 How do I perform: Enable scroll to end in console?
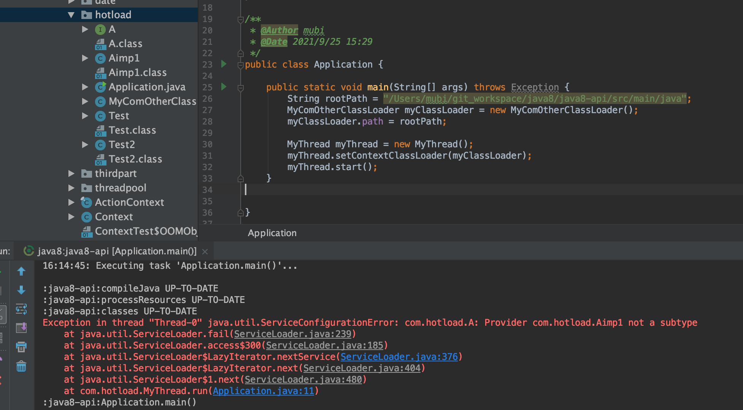[21, 328]
